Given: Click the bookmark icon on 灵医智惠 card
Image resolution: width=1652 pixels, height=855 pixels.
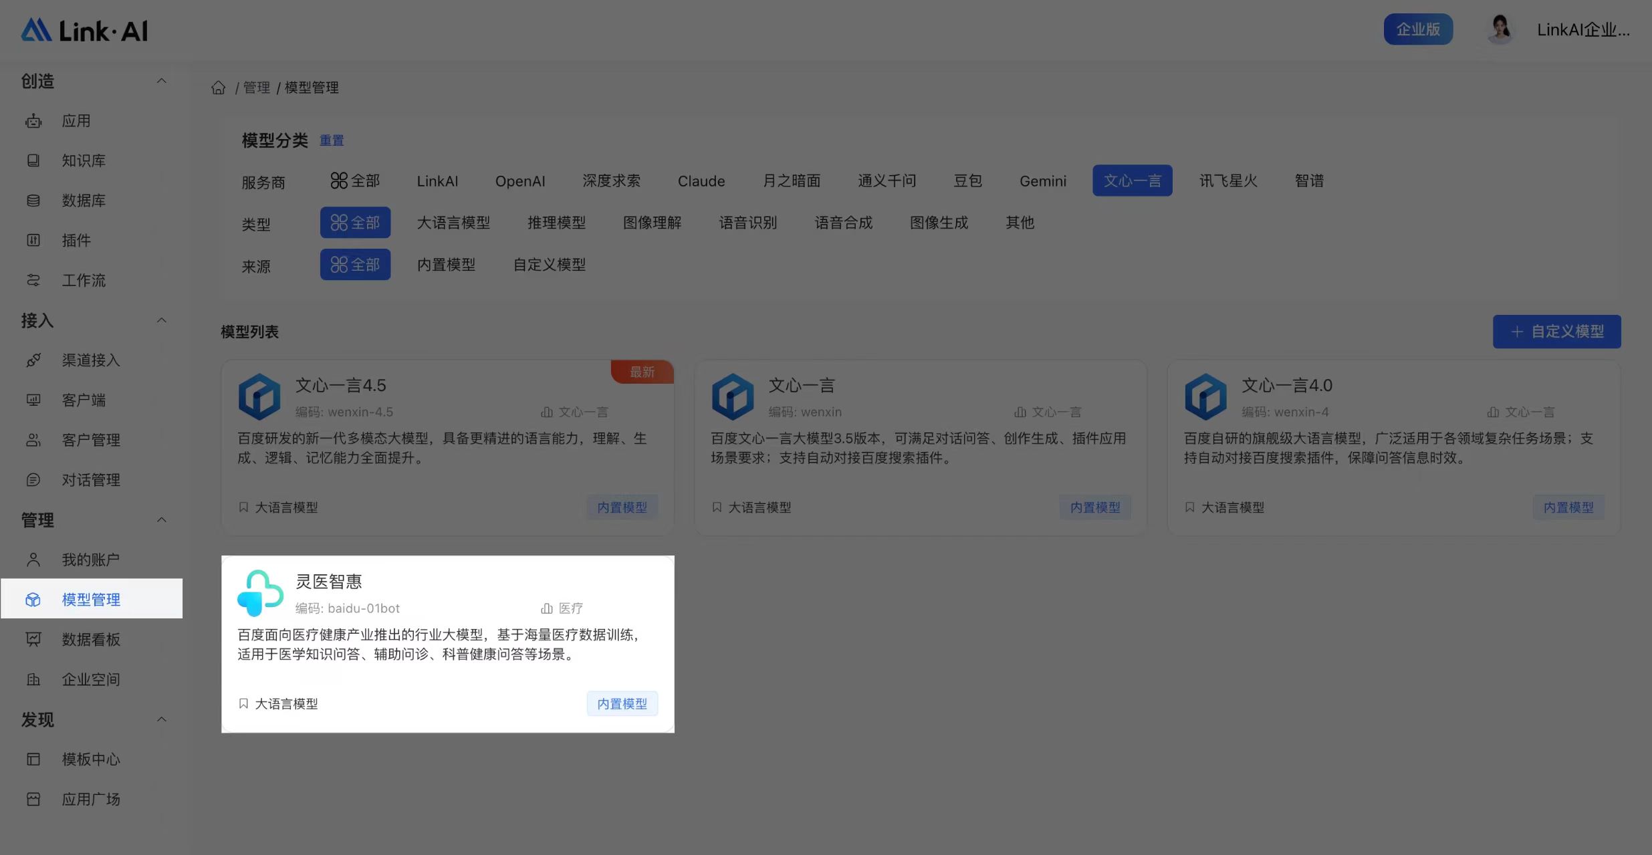Looking at the screenshot, I should tap(244, 703).
